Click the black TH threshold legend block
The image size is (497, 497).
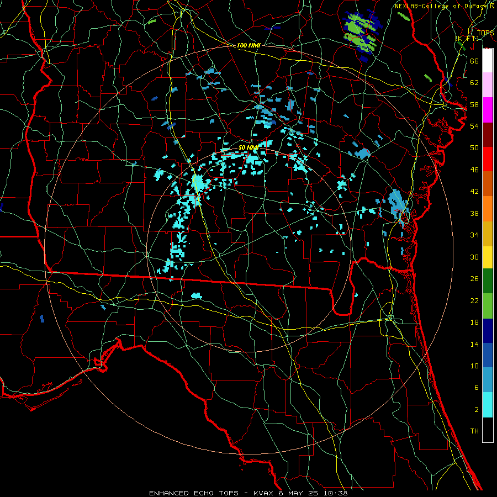pos(488,430)
